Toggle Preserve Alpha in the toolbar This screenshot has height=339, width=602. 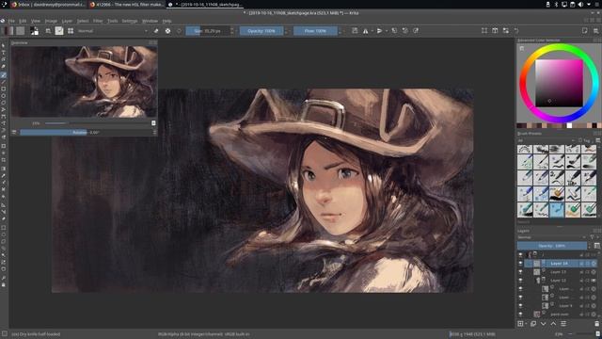click(x=167, y=31)
